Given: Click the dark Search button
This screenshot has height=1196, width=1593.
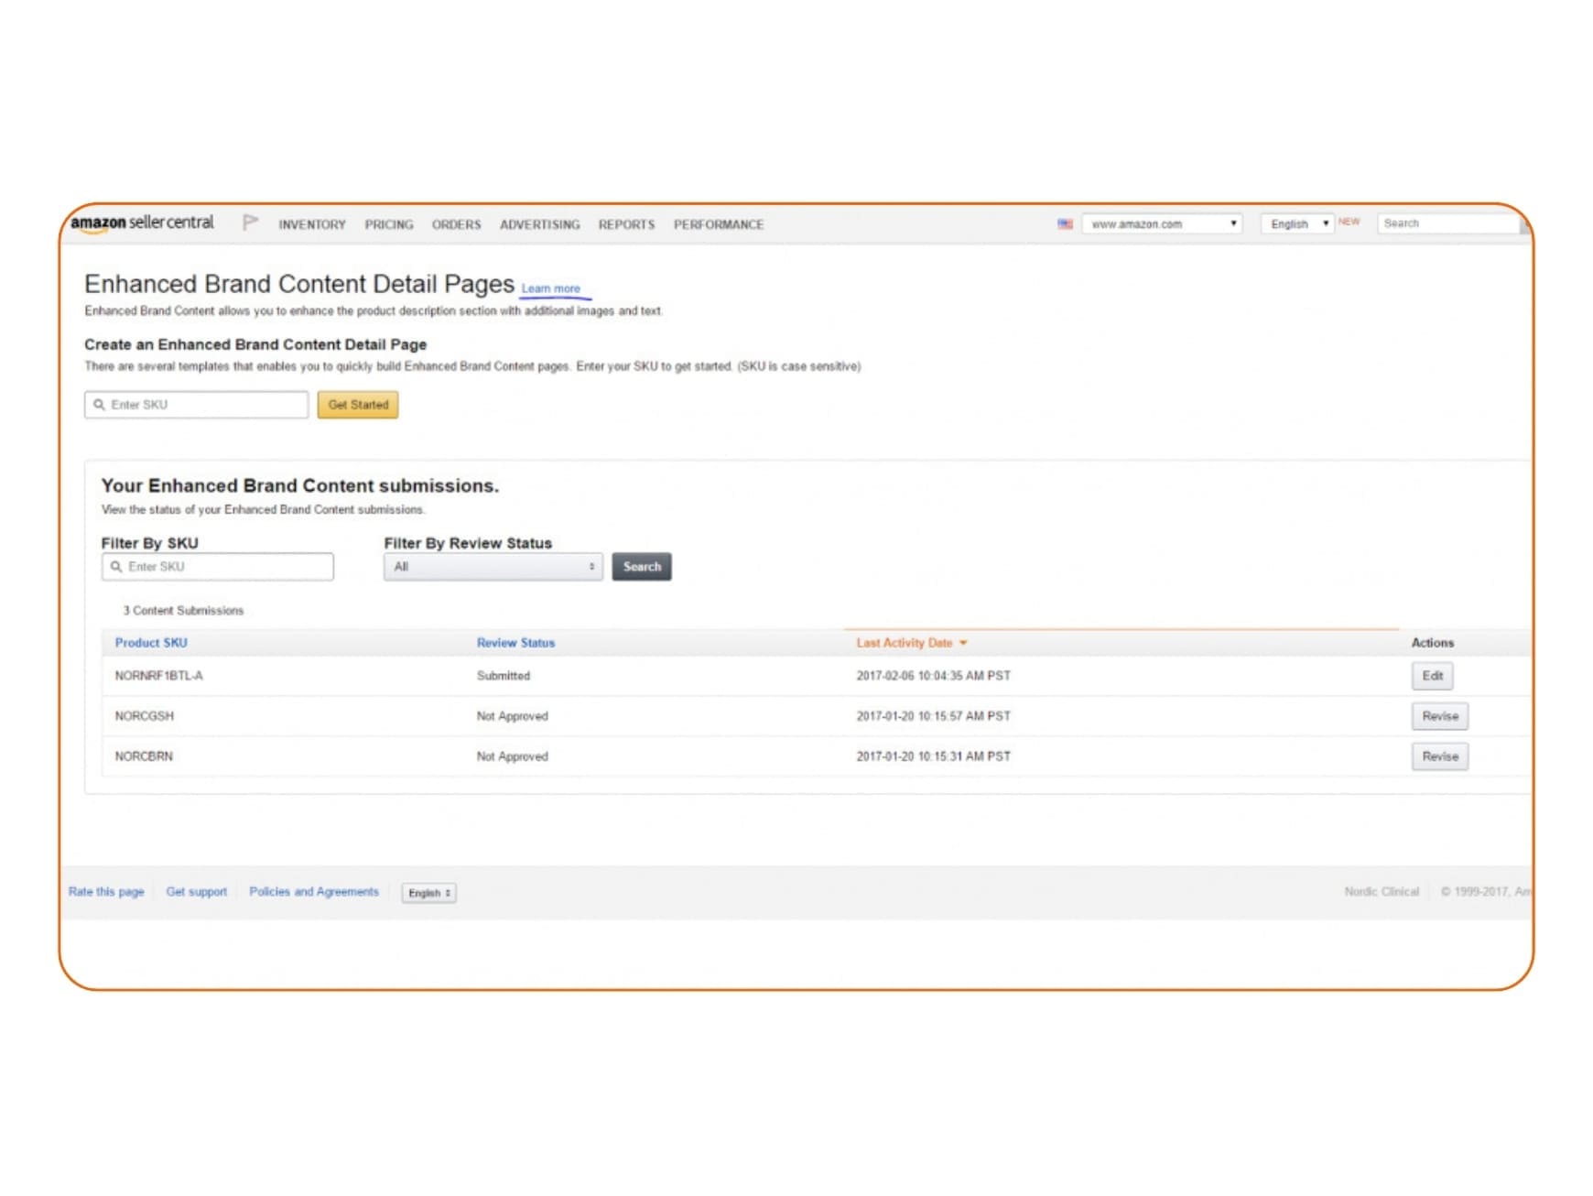Looking at the screenshot, I should tap(642, 567).
